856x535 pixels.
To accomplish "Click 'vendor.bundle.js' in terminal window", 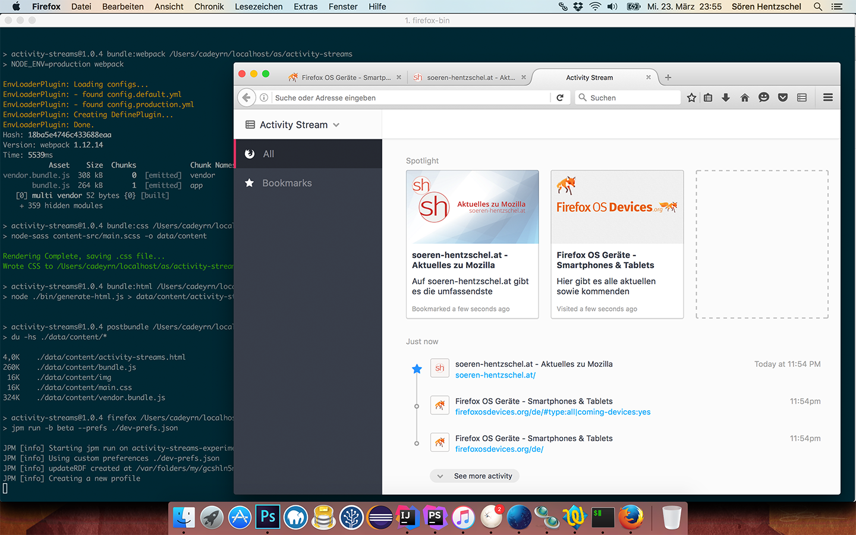I will (36, 175).
